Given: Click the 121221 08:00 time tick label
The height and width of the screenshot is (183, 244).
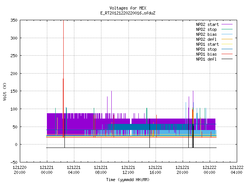Looking at the screenshot, I should point(101,170).
